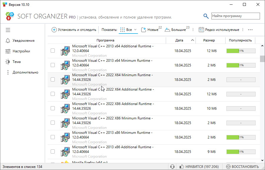
Task: Open options dots after Редко используемые
Action: click(x=243, y=30)
